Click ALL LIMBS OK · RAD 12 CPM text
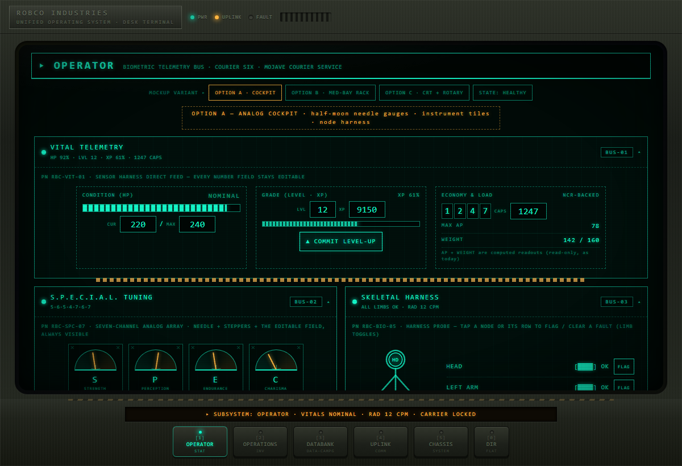Viewport: 682px width, 466px height. point(400,307)
